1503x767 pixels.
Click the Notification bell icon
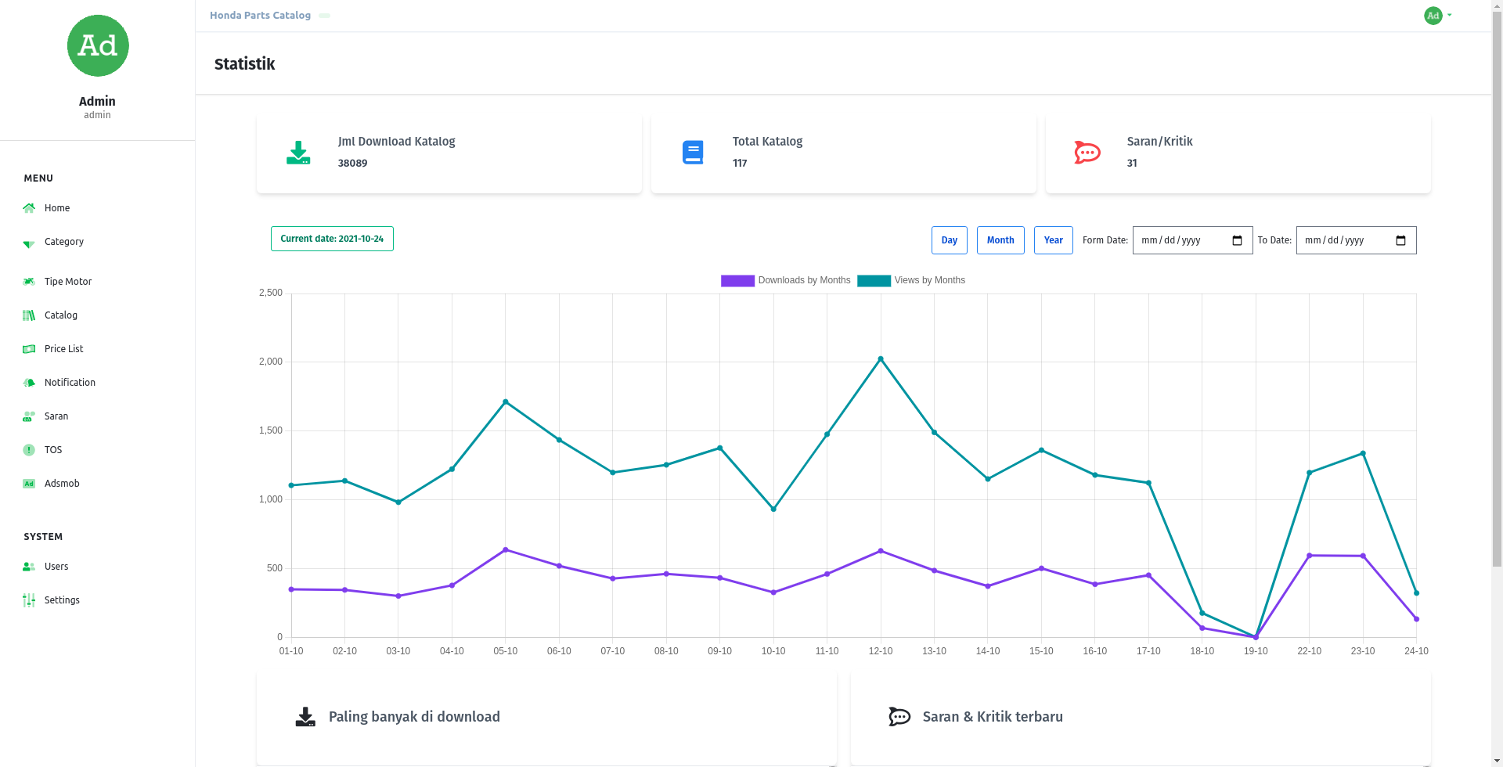point(29,383)
